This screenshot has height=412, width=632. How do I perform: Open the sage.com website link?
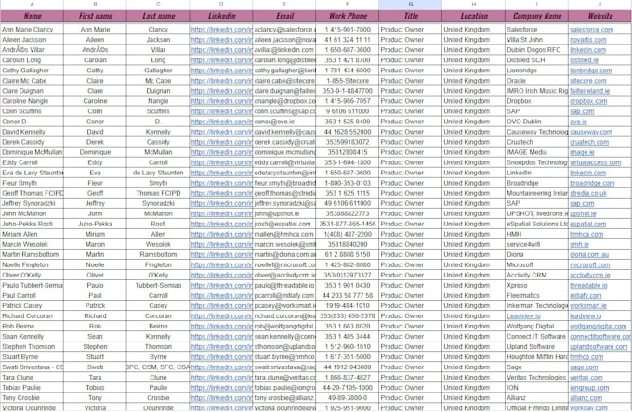click(584, 367)
